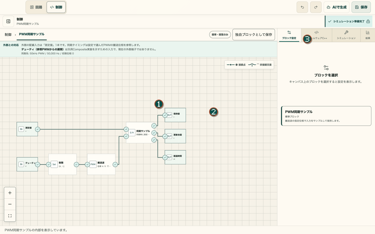Click the 保持値 output block label
375x234 pixels.
coord(177,114)
